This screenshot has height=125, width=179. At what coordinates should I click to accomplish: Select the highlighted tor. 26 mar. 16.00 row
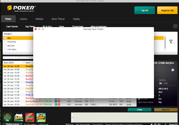18,66
